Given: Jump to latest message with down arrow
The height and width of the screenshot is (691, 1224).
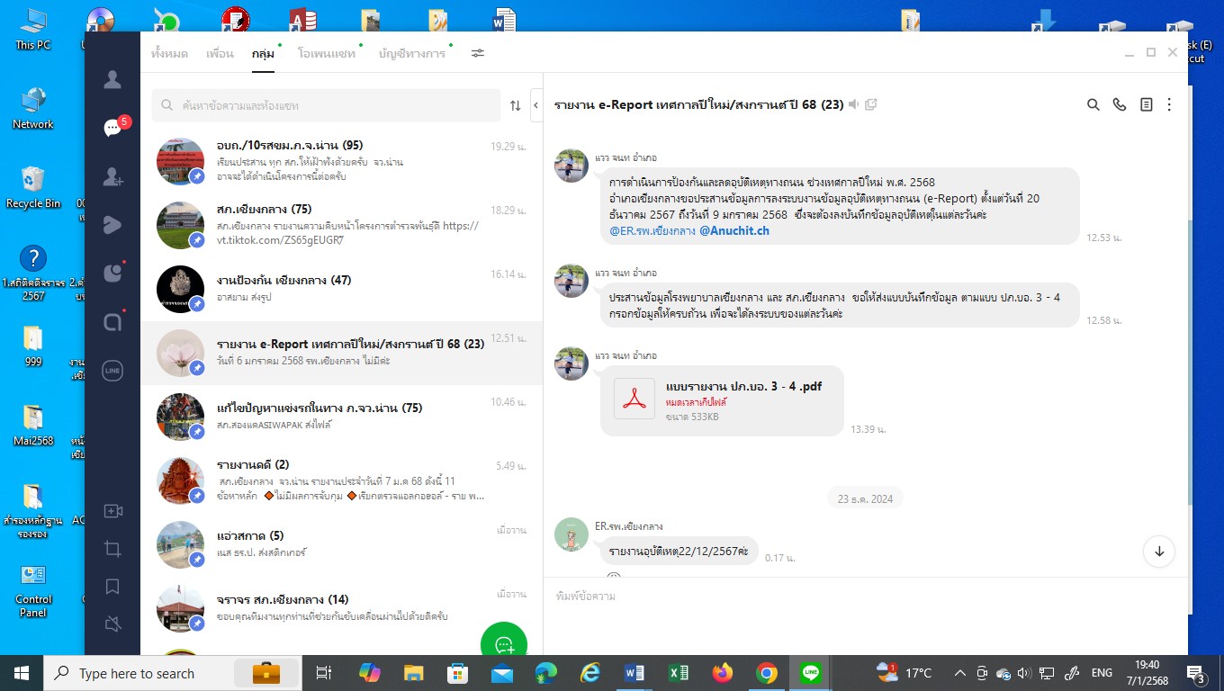Looking at the screenshot, I should click(x=1159, y=552).
